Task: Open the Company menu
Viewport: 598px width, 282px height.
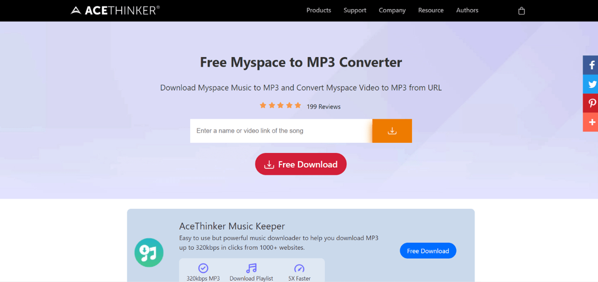Action: (x=392, y=10)
